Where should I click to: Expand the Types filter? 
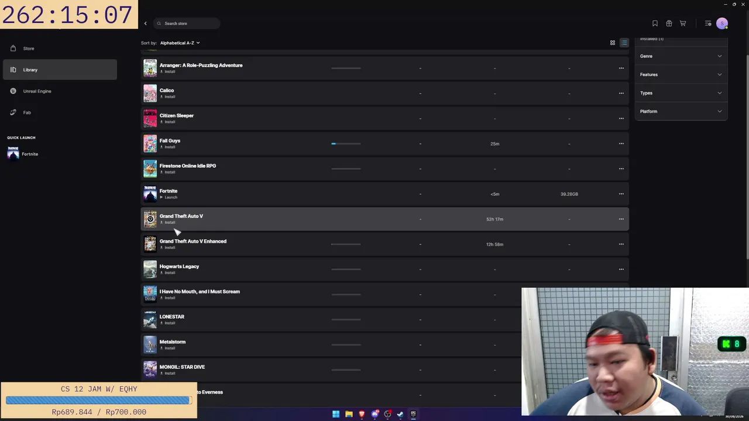tap(681, 93)
